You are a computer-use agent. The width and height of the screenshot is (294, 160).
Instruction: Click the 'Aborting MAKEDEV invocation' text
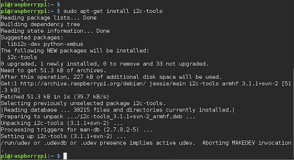[247, 143]
